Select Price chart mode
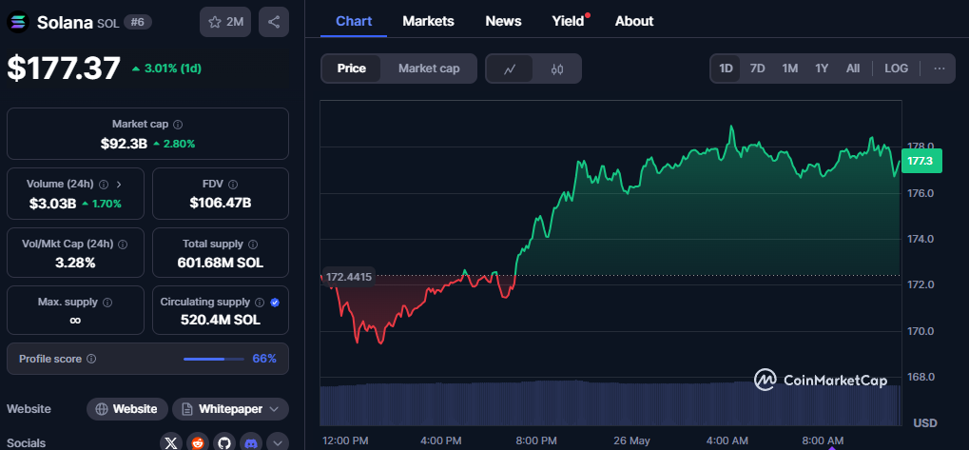969x450 pixels. tap(352, 68)
